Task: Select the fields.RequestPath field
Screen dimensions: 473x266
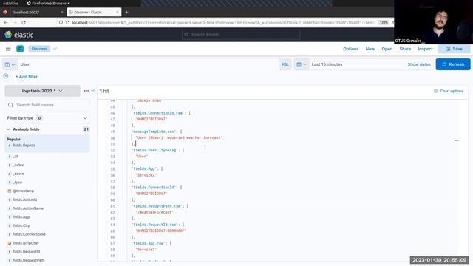Action: tap(28, 260)
